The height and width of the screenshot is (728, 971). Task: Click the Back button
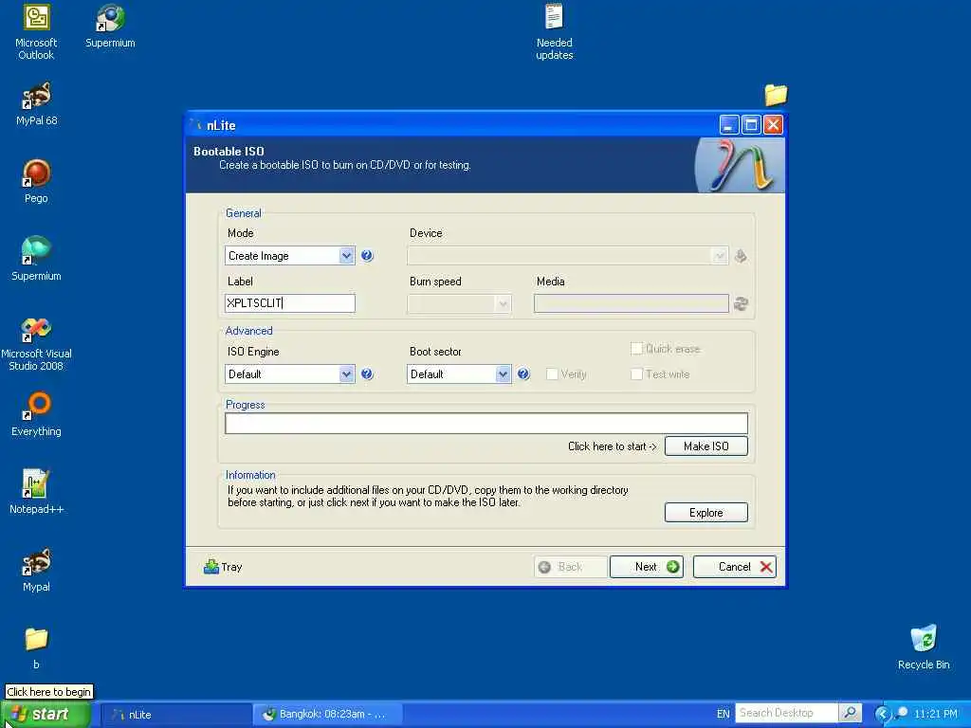coord(570,567)
